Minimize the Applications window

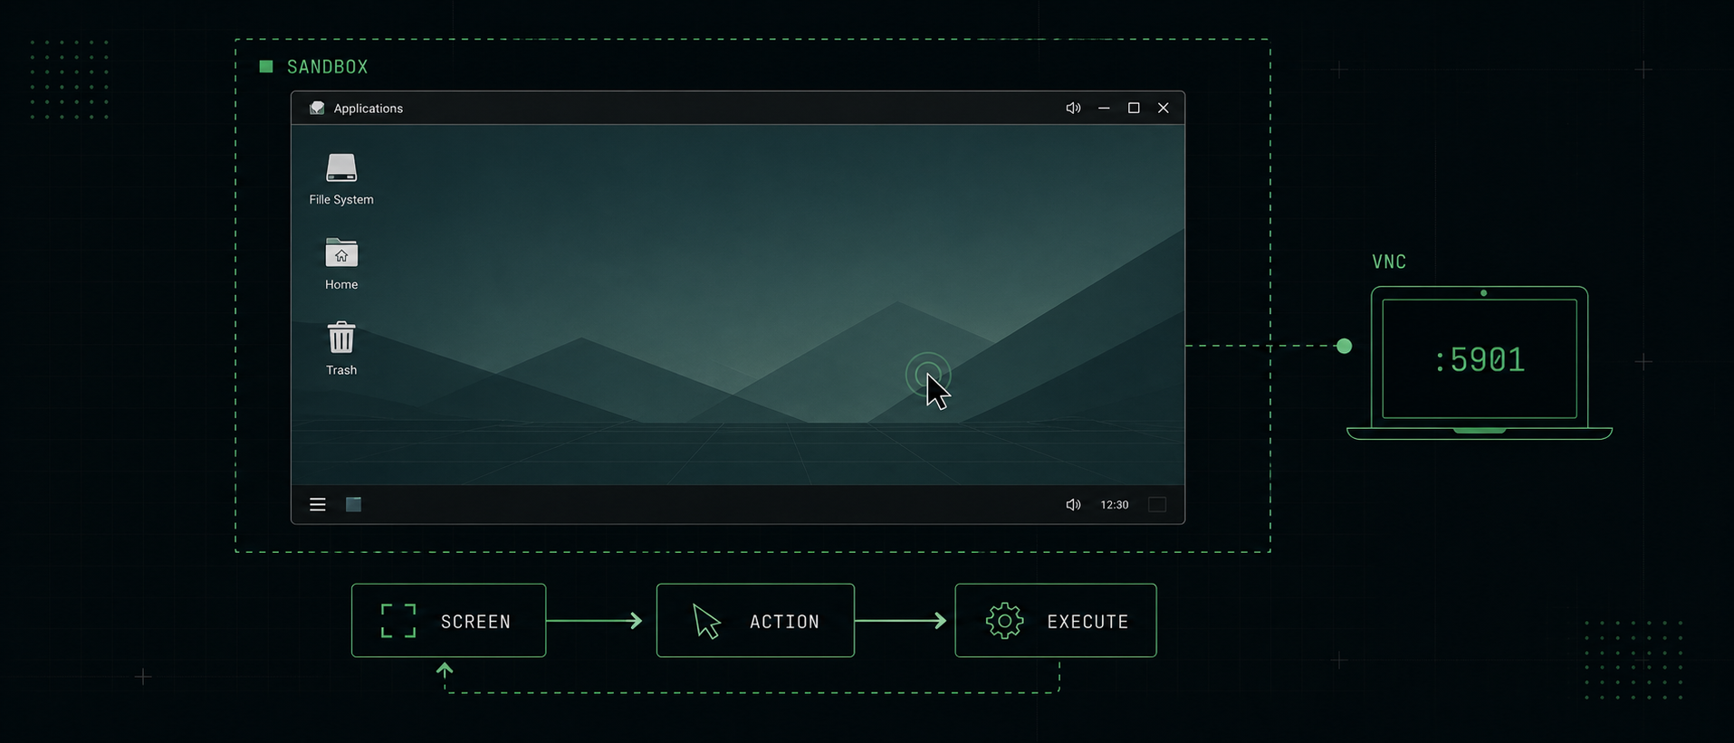point(1104,108)
